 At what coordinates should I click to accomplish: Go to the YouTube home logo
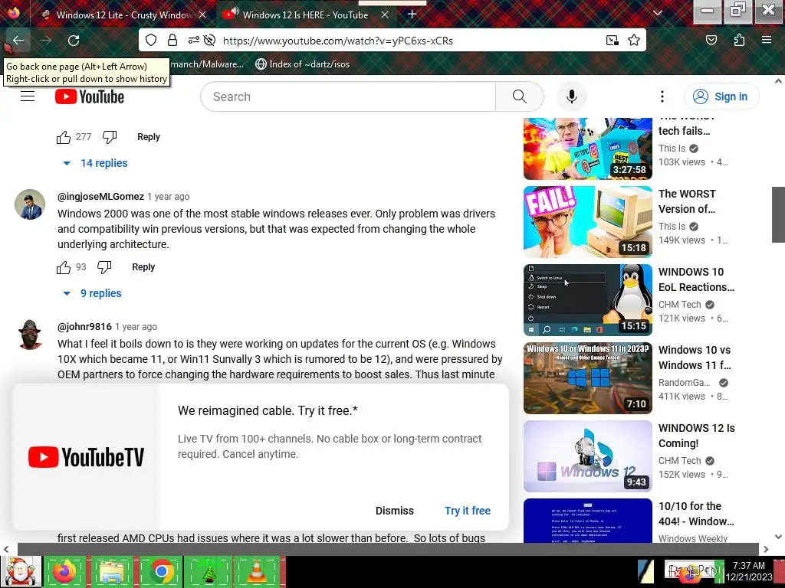[x=90, y=96]
